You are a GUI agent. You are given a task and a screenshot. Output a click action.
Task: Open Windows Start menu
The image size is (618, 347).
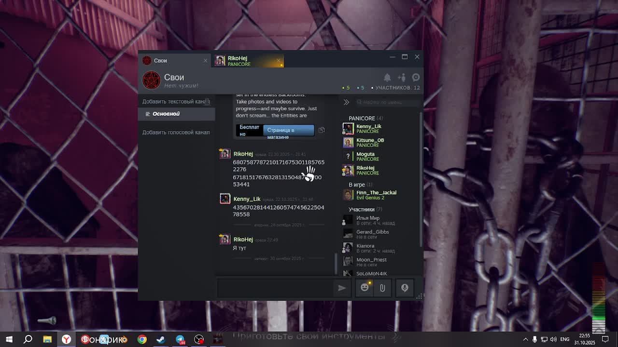pyautogui.click(x=9, y=339)
